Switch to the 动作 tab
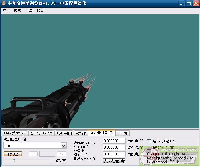 click(81, 133)
